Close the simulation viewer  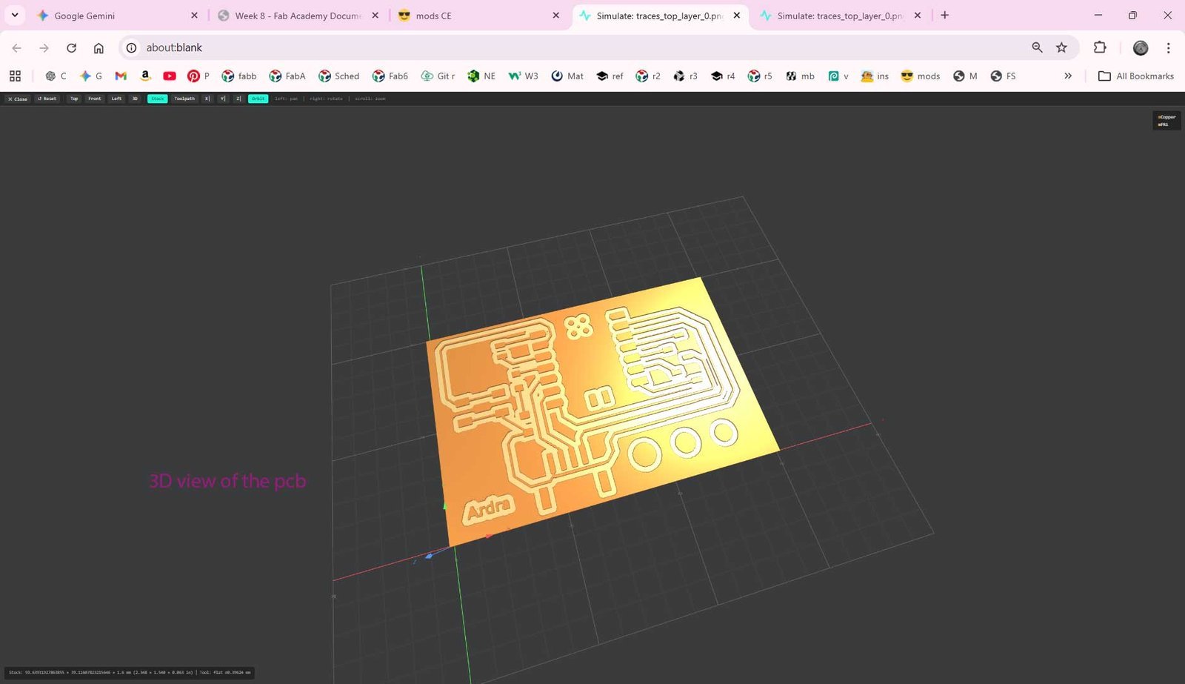point(17,99)
